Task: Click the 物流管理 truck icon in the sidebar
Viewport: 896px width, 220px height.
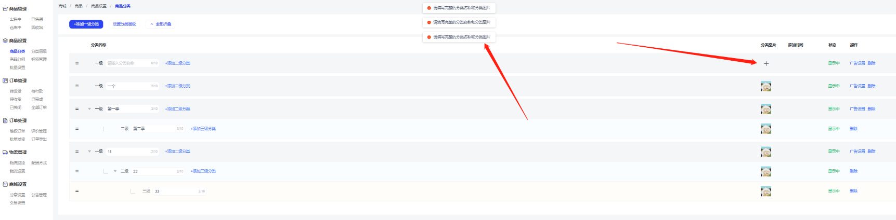Action: click(5, 153)
